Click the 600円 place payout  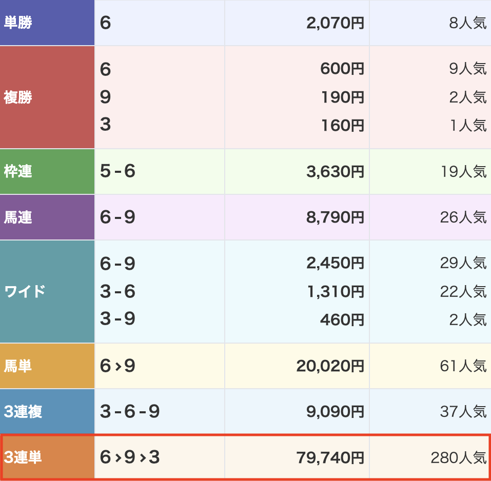[342, 69]
